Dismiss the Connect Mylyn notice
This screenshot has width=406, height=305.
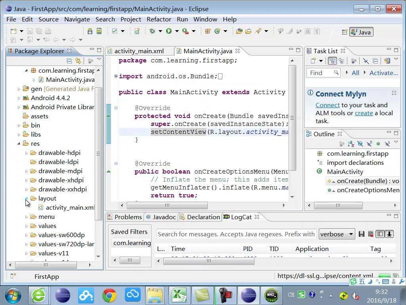pos(394,93)
